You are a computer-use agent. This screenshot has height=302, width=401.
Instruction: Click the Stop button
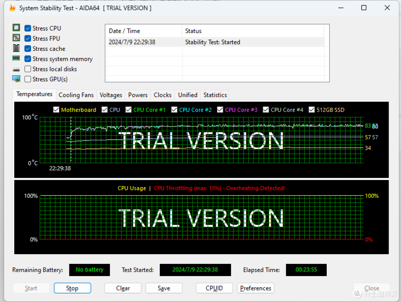(x=72, y=288)
